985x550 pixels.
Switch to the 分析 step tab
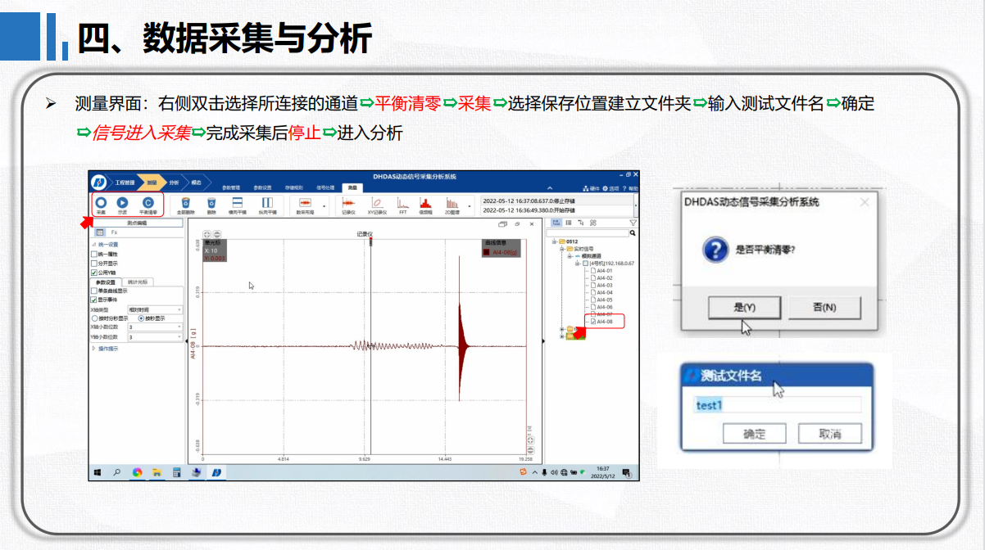coord(174,183)
